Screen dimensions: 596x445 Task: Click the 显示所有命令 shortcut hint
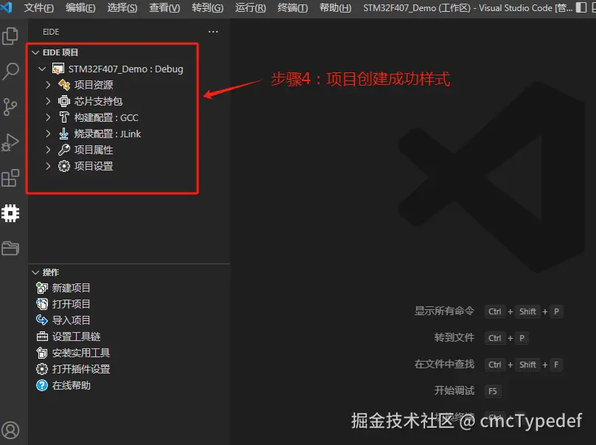(x=488, y=311)
